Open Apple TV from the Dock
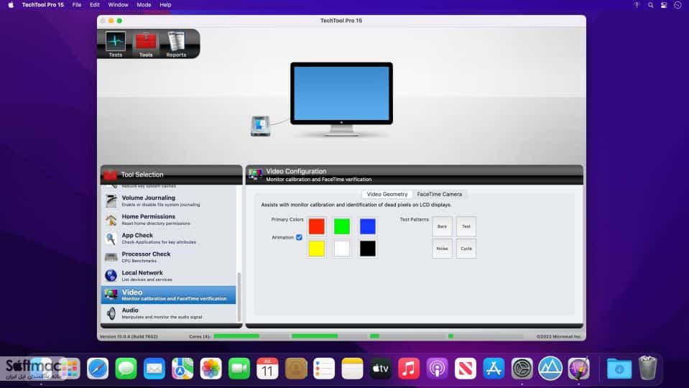The width and height of the screenshot is (689, 388). coord(381,368)
